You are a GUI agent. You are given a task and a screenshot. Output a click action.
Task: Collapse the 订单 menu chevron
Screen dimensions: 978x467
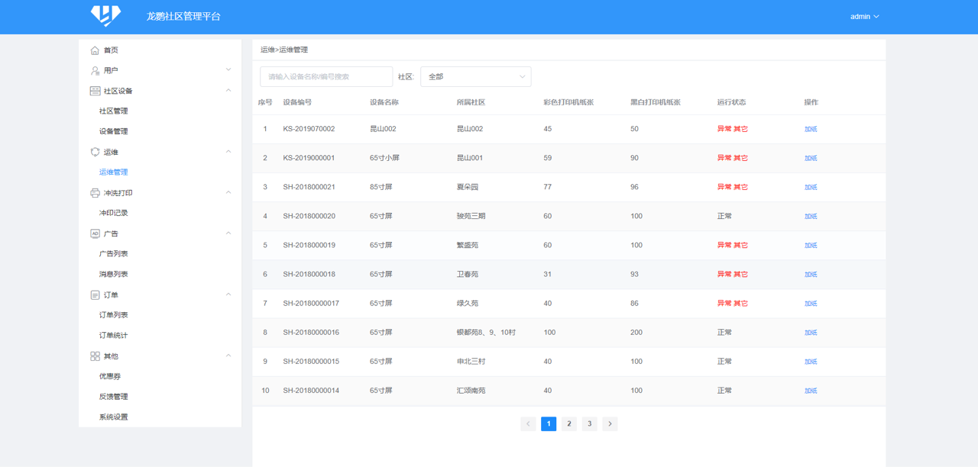tap(228, 294)
